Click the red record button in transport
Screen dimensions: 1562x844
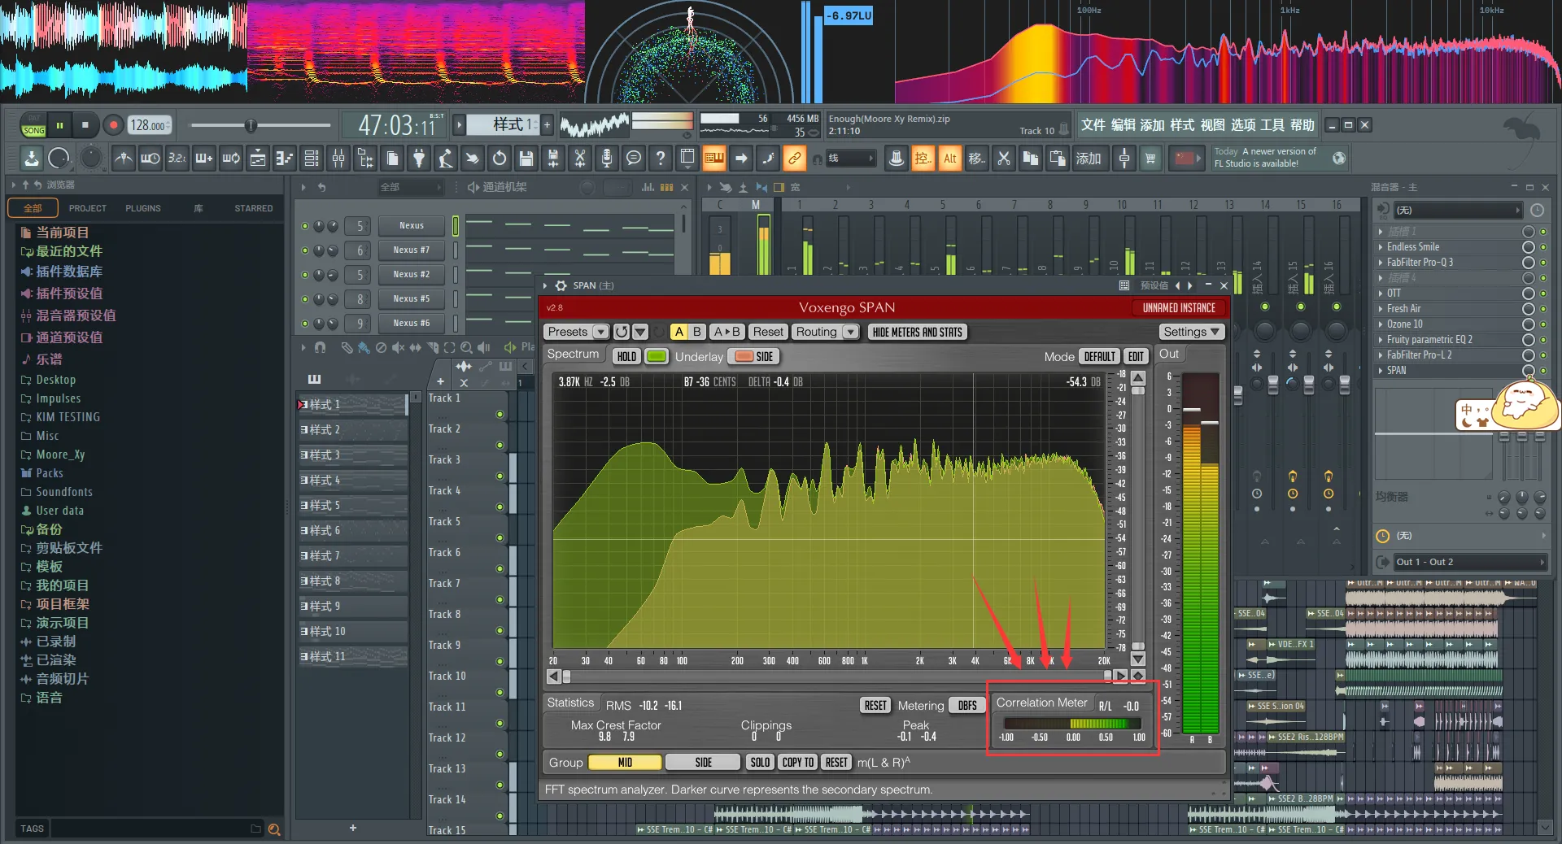[x=113, y=125]
